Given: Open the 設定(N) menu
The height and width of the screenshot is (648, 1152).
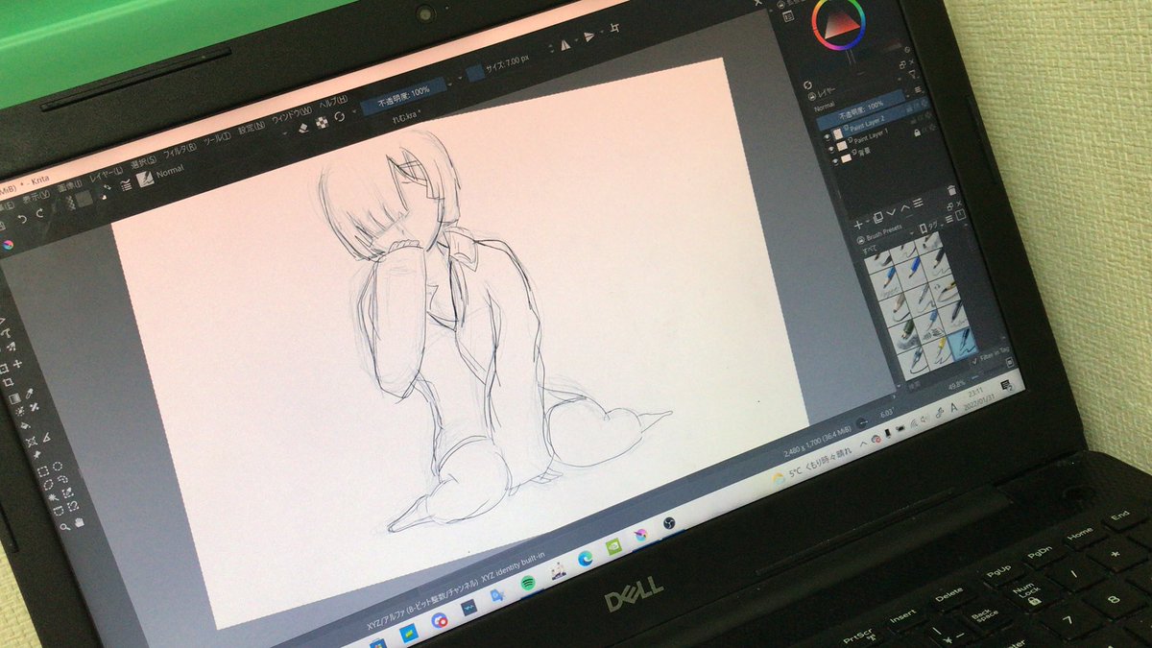Looking at the screenshot, I should [252, 130].
